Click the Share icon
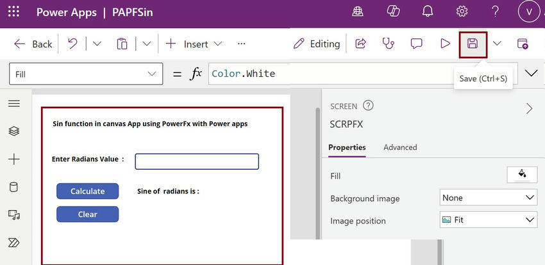This screenshot has width=545, height=265. (360, 44)
